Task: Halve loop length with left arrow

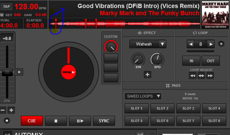Action: (x=191, y=44)
